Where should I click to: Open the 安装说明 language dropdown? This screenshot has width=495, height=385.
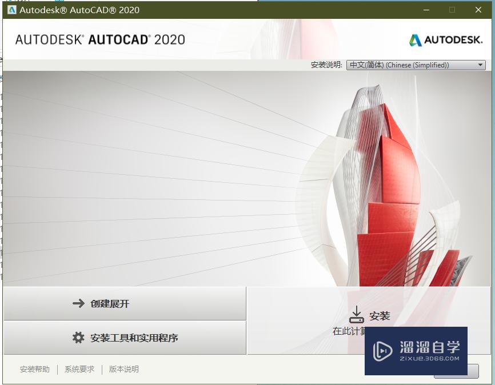(416, 65)
